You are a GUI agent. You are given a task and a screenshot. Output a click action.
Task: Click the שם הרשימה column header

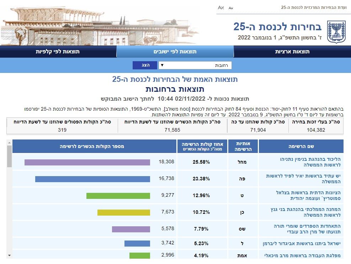pyautogui.click(x=301, y=146)
